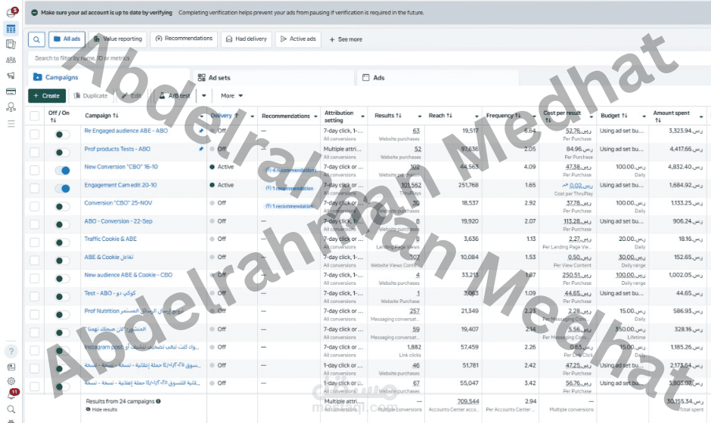711x423 pixels.
Task: Open the megaphone advertising icon in sidebar
Action: [x=11, y=76]
